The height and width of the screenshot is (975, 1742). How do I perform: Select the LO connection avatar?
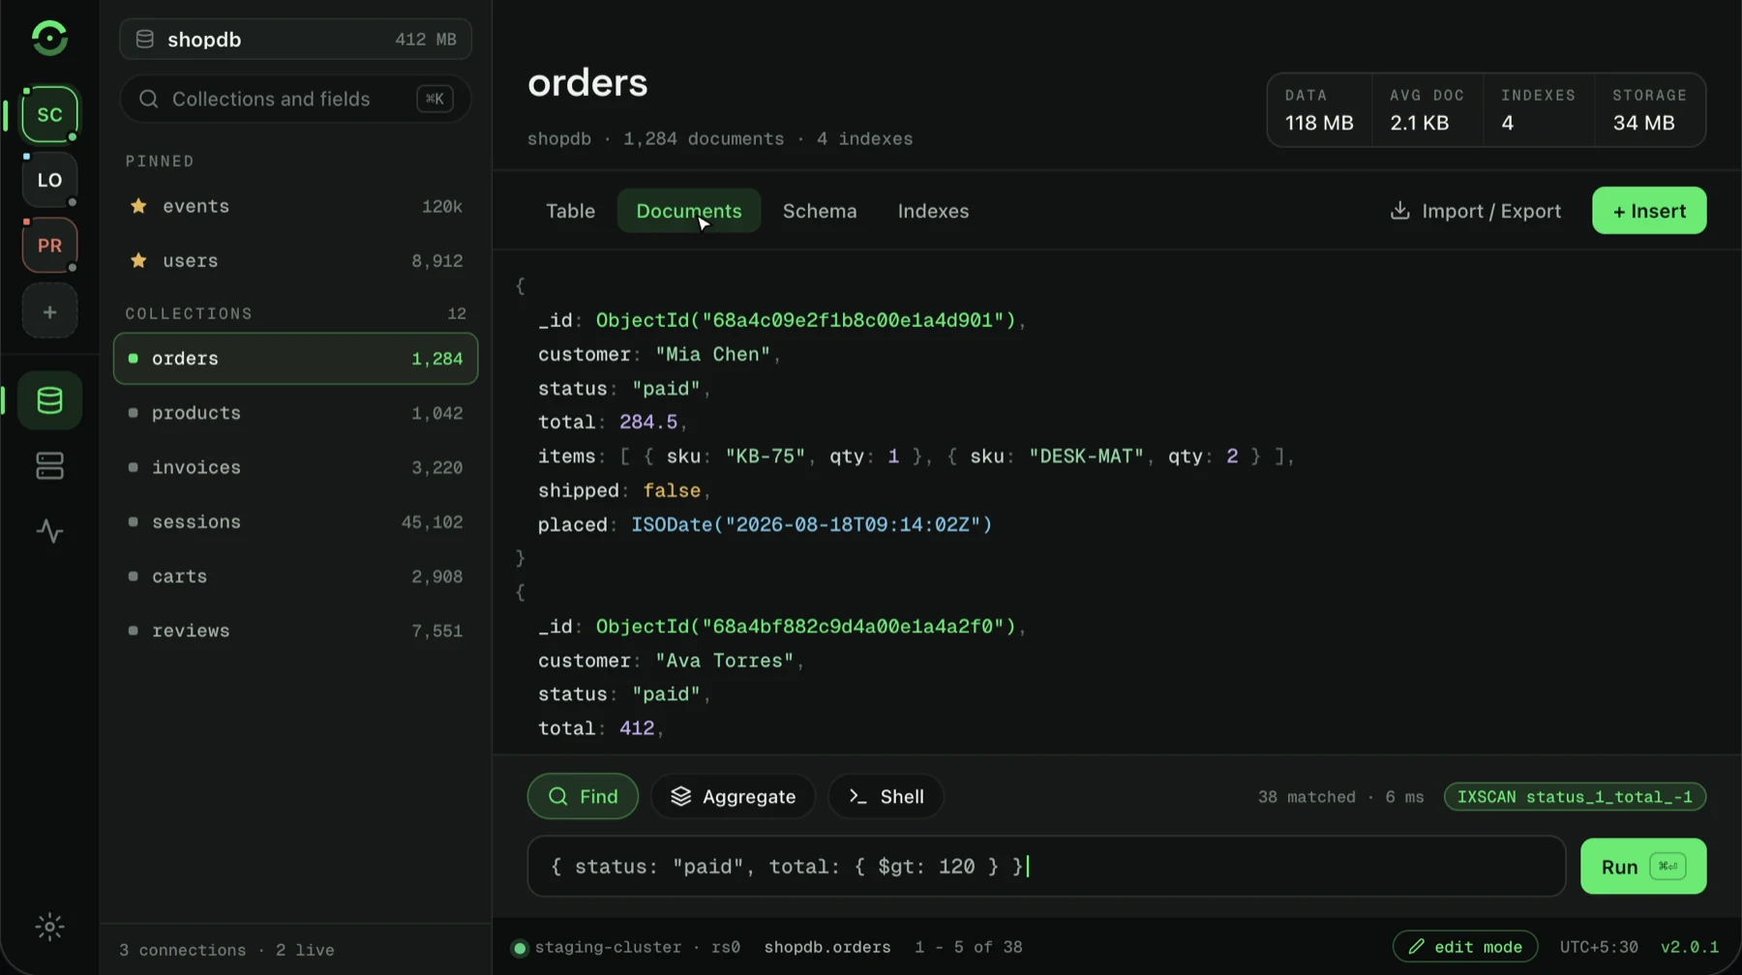click(49, 180)
